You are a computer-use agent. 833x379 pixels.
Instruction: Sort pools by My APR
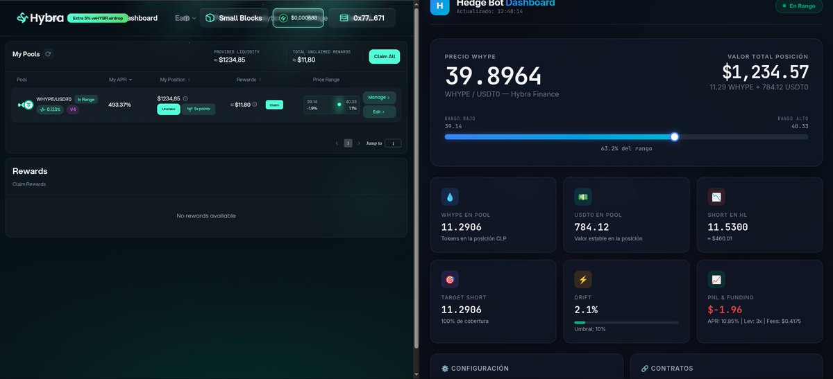[x=120, y=80]
